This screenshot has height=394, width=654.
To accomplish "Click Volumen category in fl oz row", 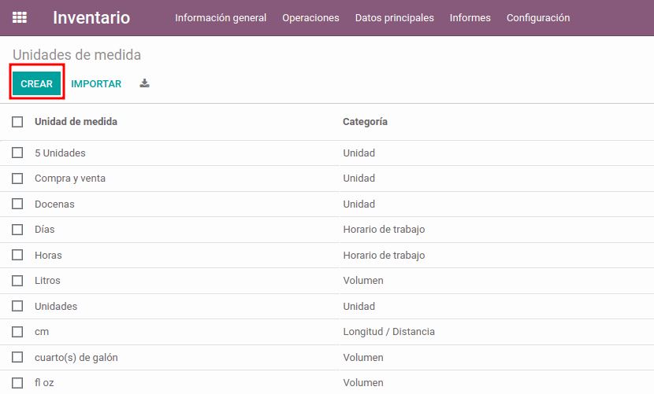I will [x=363, y=382].
